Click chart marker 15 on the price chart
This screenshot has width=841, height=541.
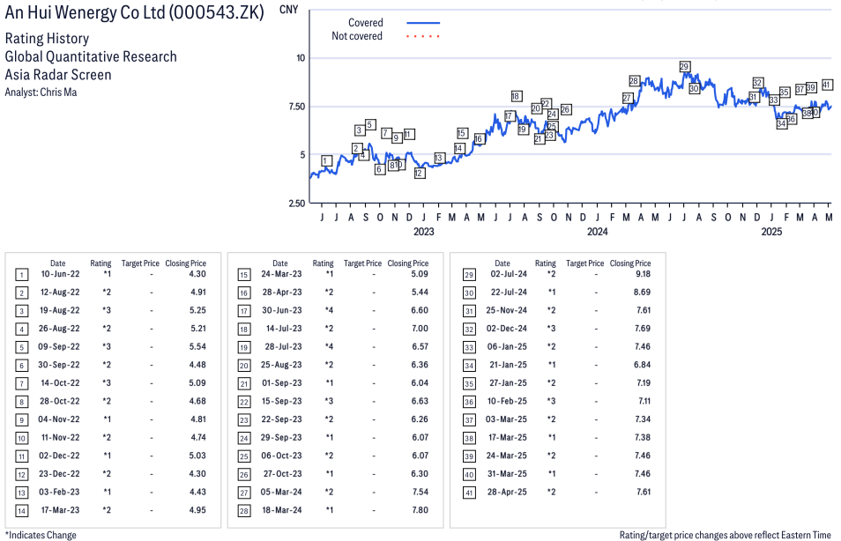(x=462, y=133)
